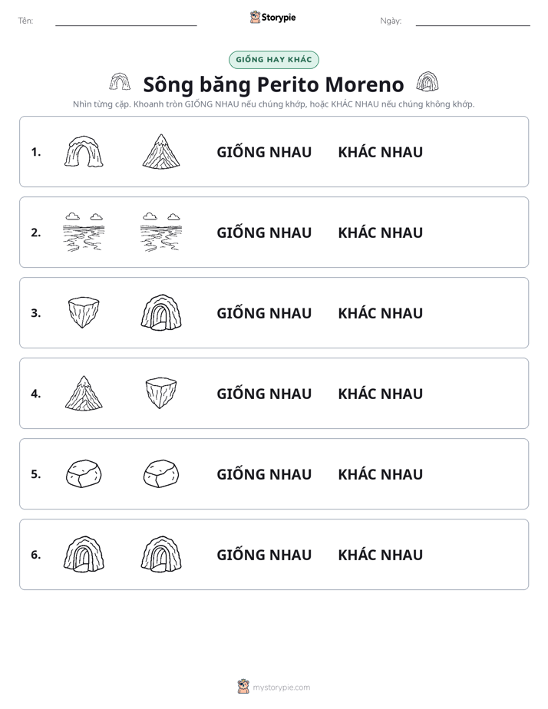Choose KHÁC NHAU for row 4
This screenshot has height=709, width=548.
tap(380, 394)
